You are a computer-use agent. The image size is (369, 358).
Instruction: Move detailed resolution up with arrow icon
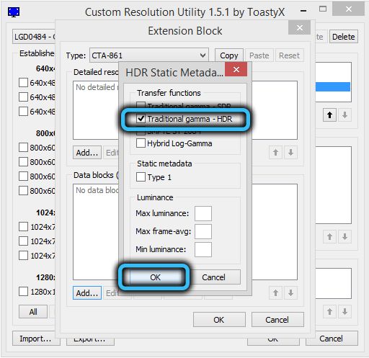pos(275,153)
